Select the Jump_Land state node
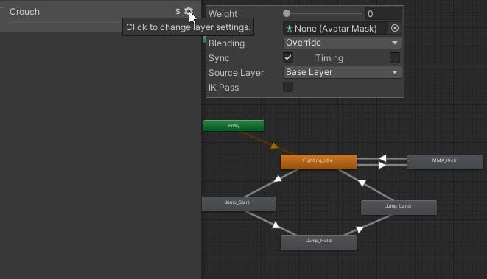The width and height of the screenshot is (487, 279). [x=399, y=208]
